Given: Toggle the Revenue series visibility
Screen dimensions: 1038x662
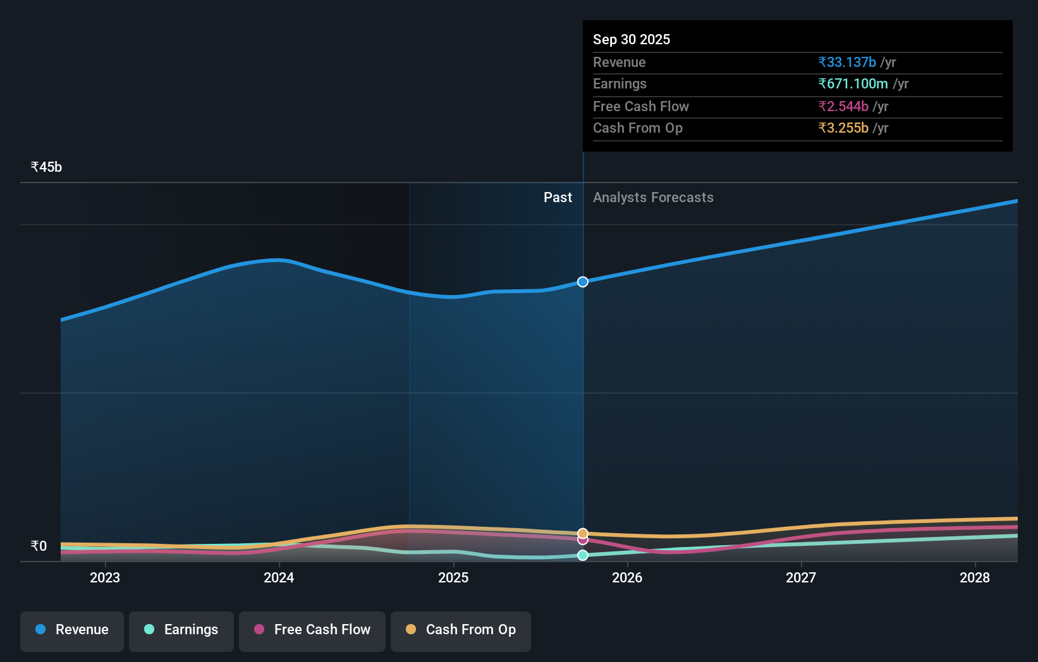Looking at the screenshot, I should point(71,630).
